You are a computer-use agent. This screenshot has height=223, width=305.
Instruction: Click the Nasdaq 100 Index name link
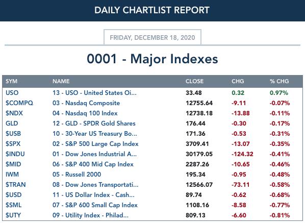[x=85, y=113]
